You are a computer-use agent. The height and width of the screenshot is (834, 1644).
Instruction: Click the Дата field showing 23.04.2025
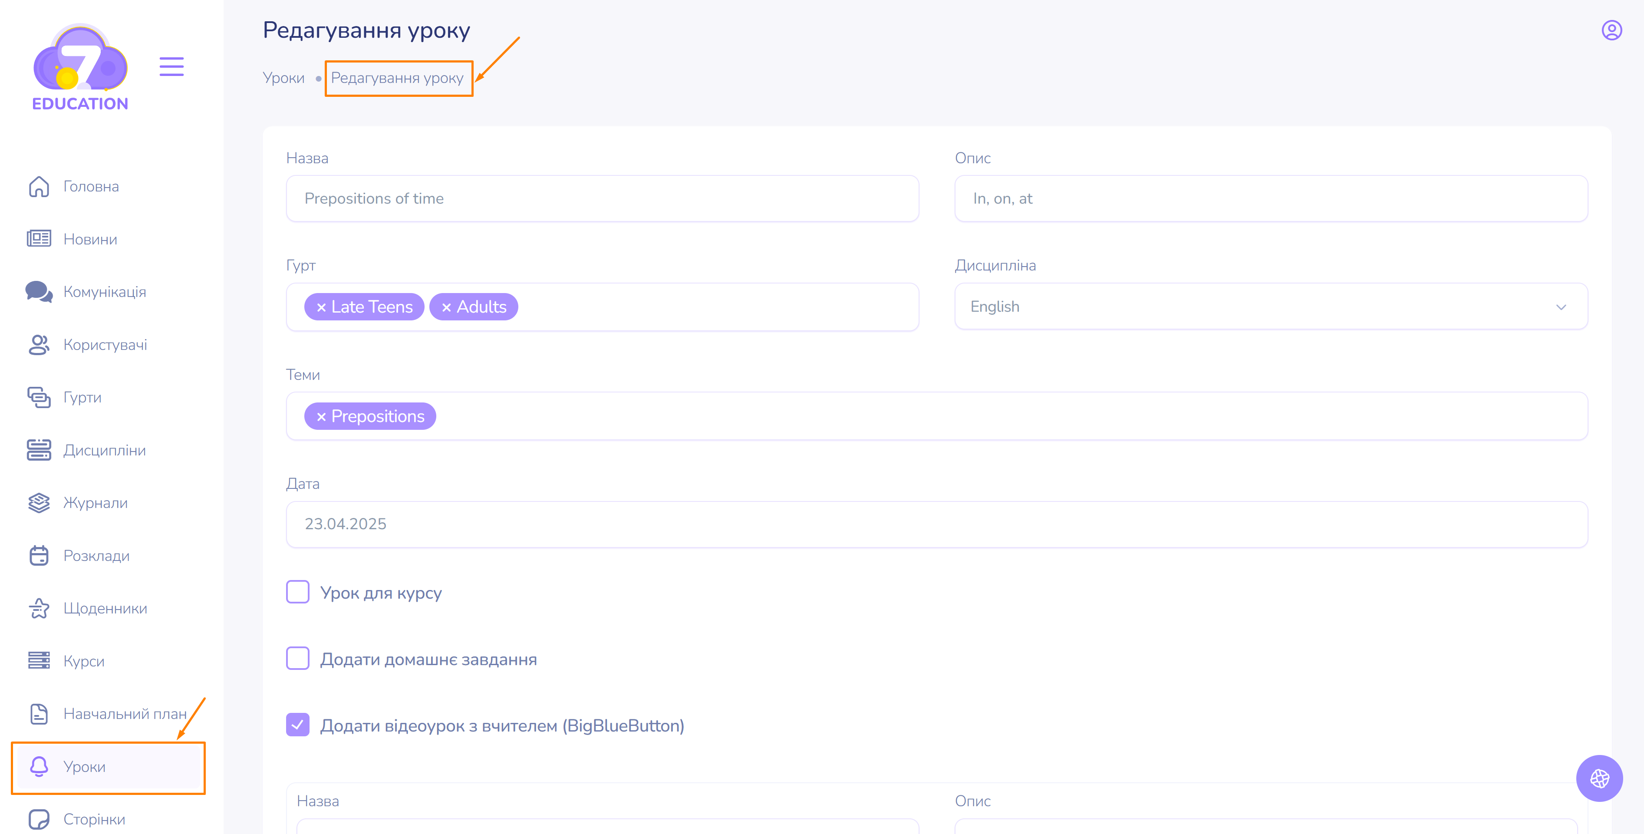937,524
